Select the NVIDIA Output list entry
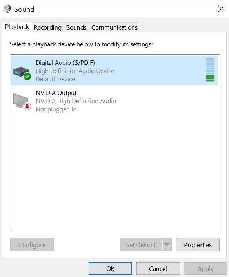This screenshot has width=229, height=277. [114, 101]
